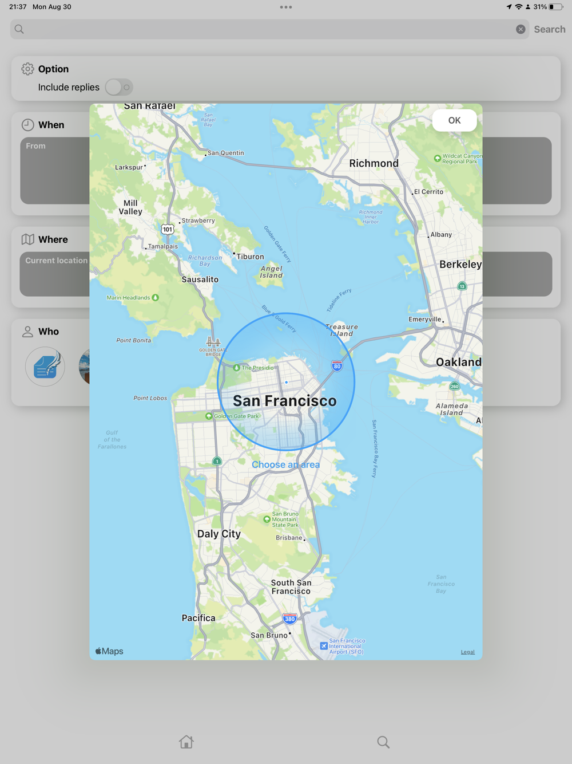Tap the Pacifica label on map

[198, 618]
